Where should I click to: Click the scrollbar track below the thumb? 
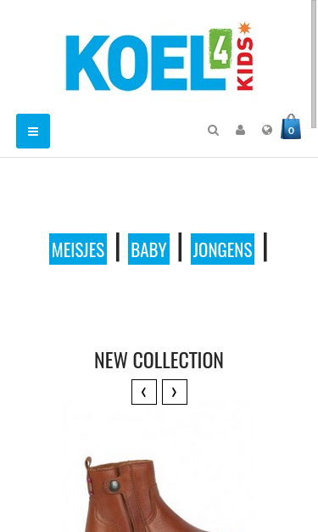(315, 329)
